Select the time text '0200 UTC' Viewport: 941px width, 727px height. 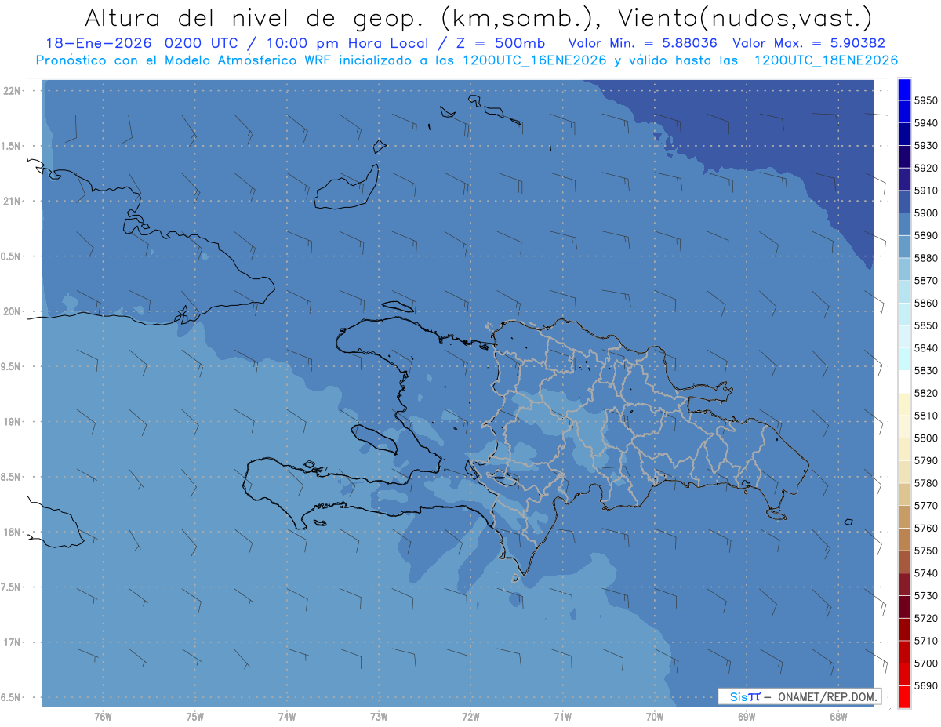202,44
